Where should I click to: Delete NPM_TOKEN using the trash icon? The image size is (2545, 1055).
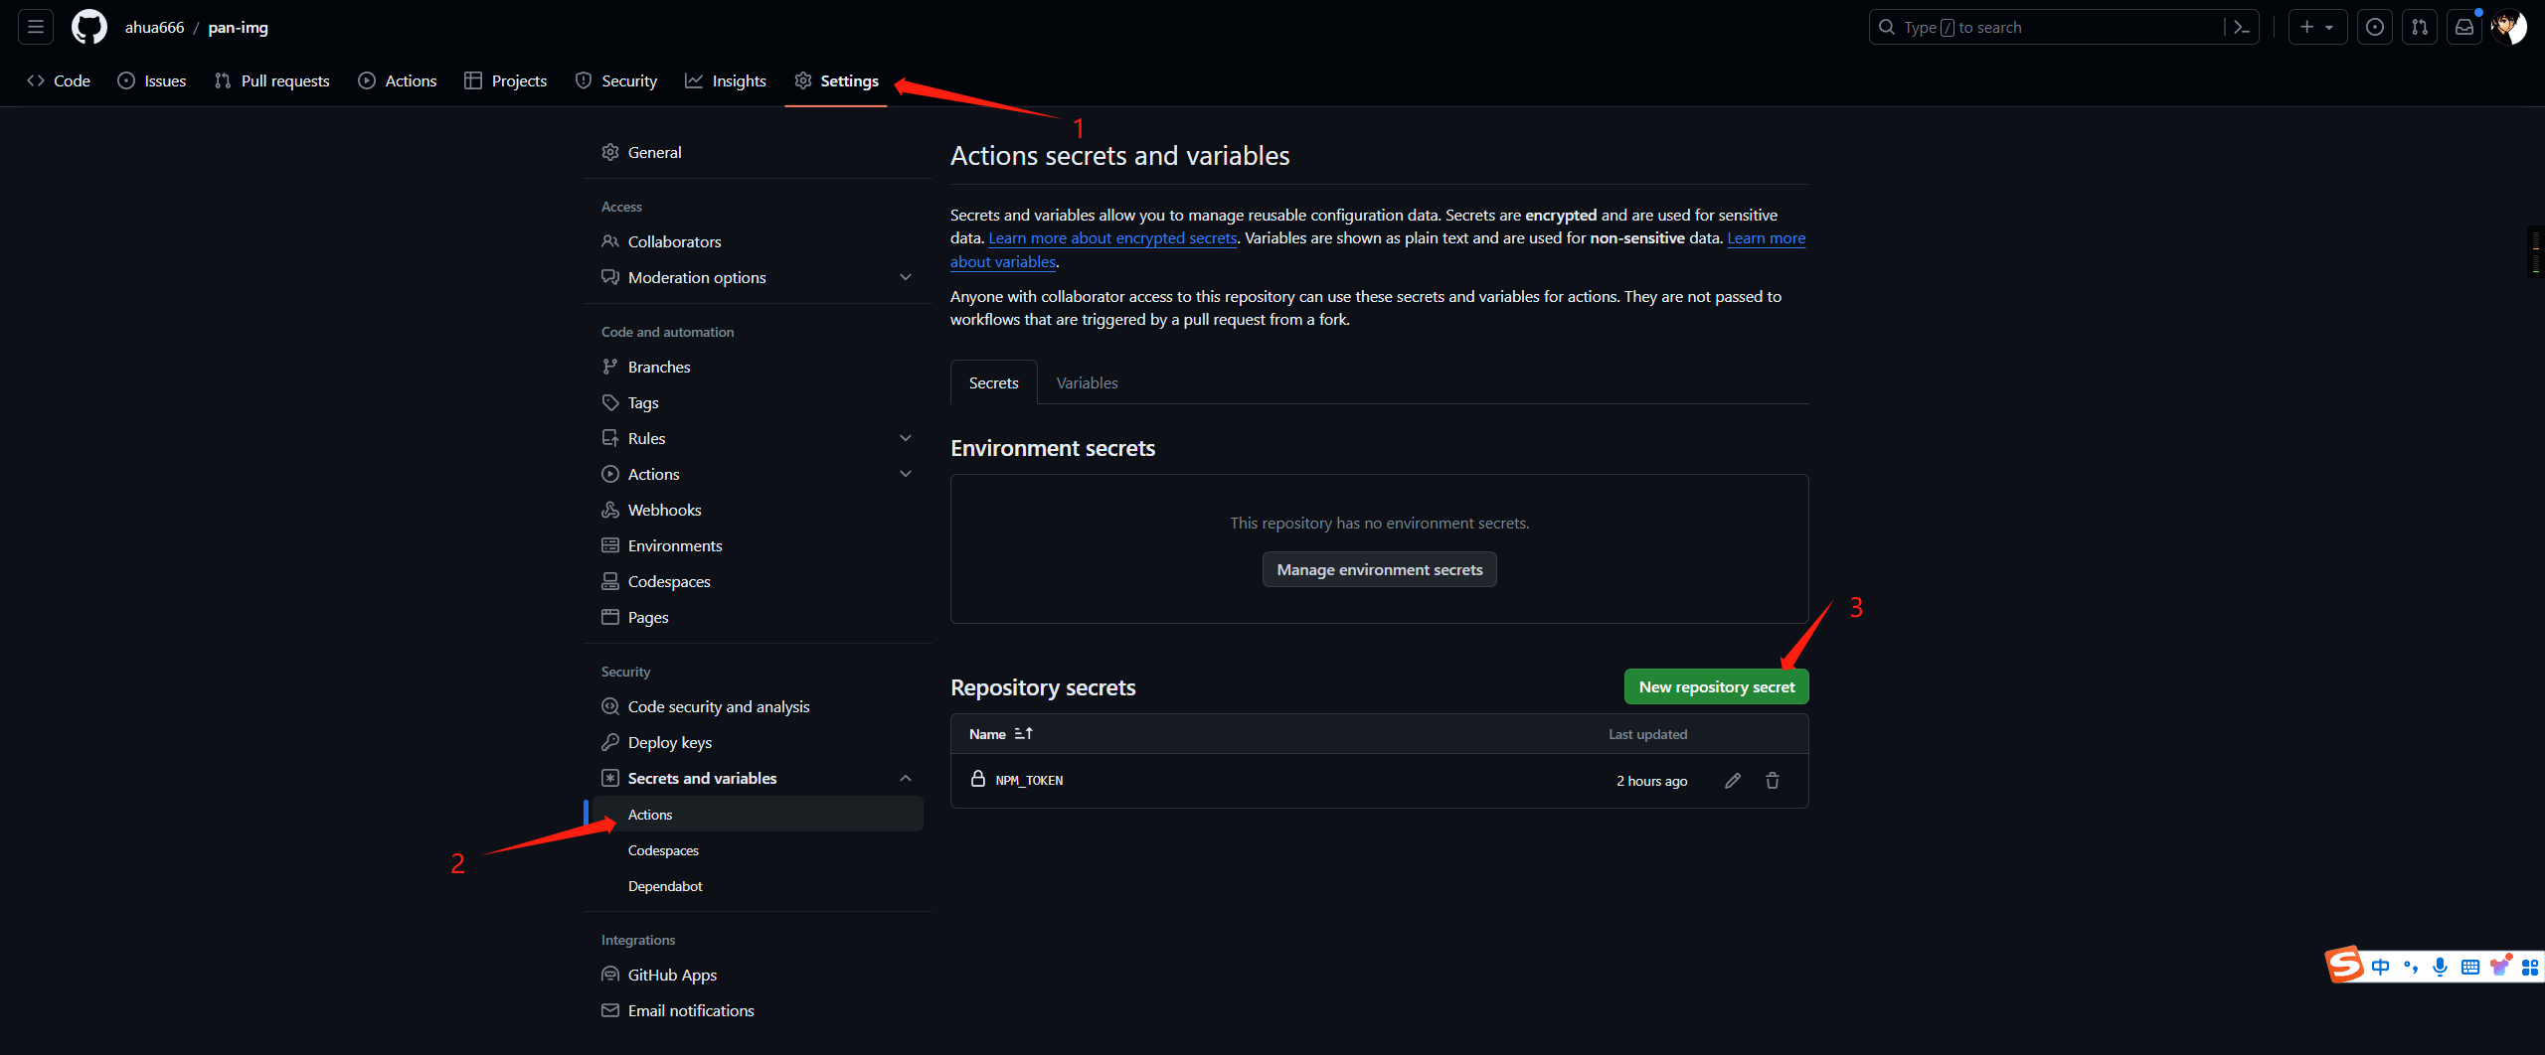[x=1772, y=781]
